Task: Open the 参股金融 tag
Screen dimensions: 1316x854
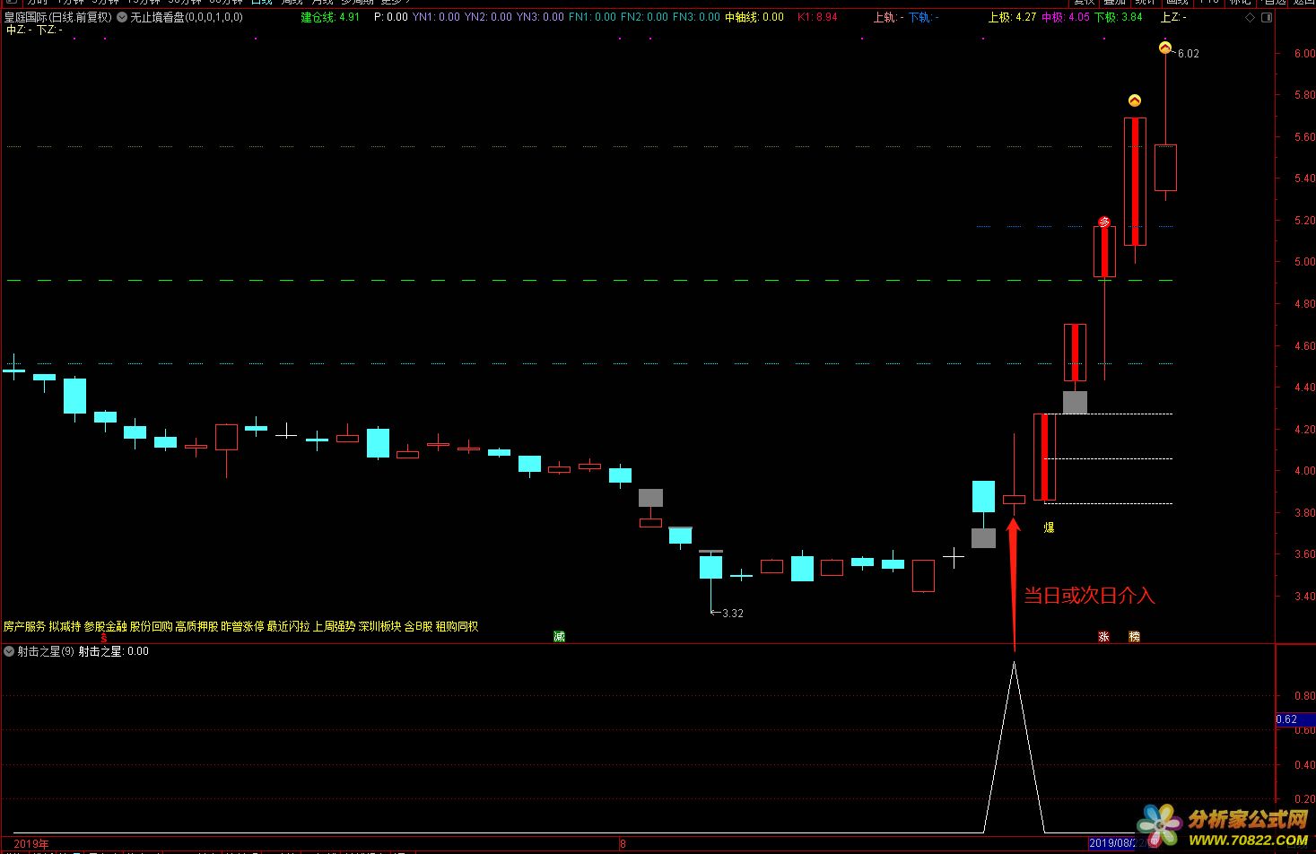Action: [105, 626]
